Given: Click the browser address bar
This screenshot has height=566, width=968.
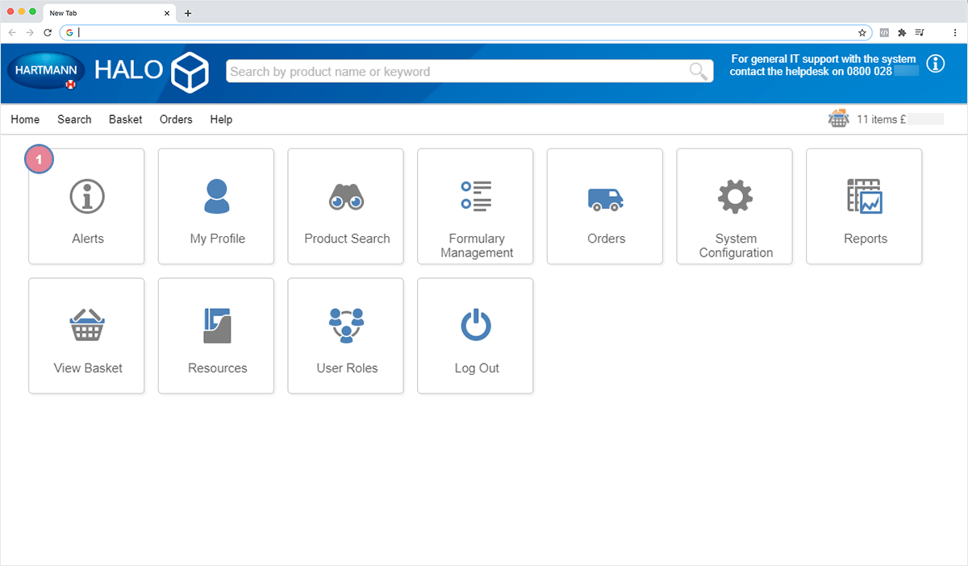Looking at the screenshot, I should click(465, 32).
